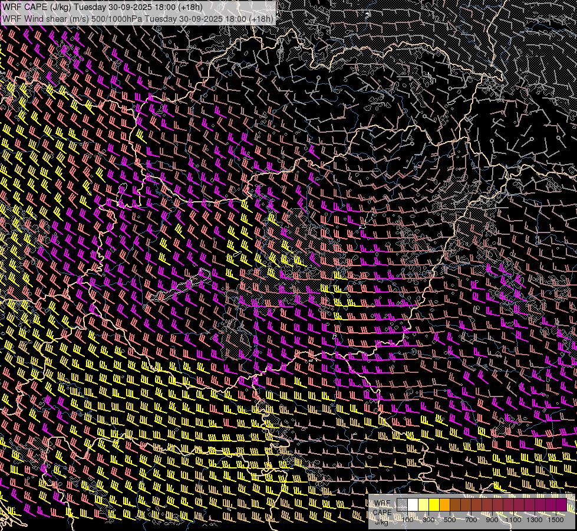Click the 700 label on the legend
Screen dimensions: 577x531
pos(471,520)
